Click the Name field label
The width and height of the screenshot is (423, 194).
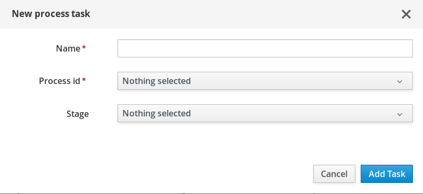tap(68, 48)
